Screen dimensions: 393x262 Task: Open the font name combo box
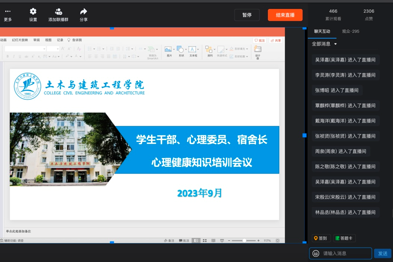click(25, 49)
